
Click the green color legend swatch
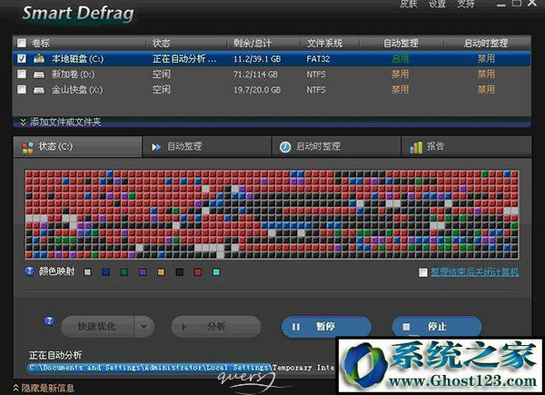click(x=124, y=272)
